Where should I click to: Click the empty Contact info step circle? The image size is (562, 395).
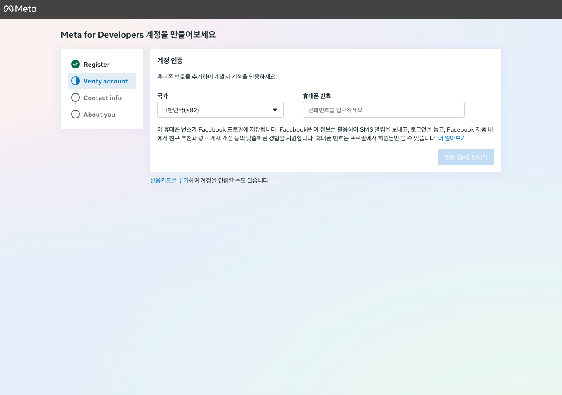76,97
